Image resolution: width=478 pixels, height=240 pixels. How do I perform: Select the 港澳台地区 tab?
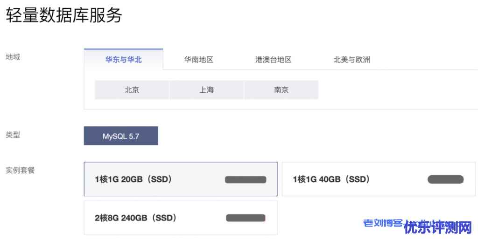273,60
